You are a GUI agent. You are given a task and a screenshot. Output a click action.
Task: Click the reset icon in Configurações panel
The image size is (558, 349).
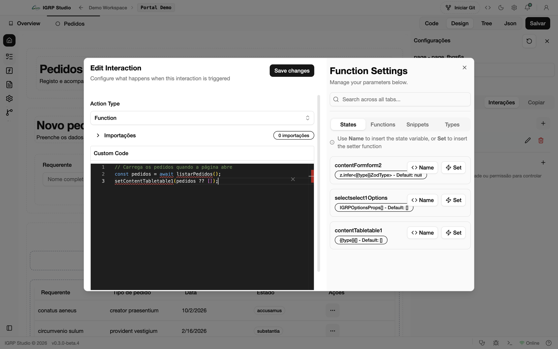[529, 41]
